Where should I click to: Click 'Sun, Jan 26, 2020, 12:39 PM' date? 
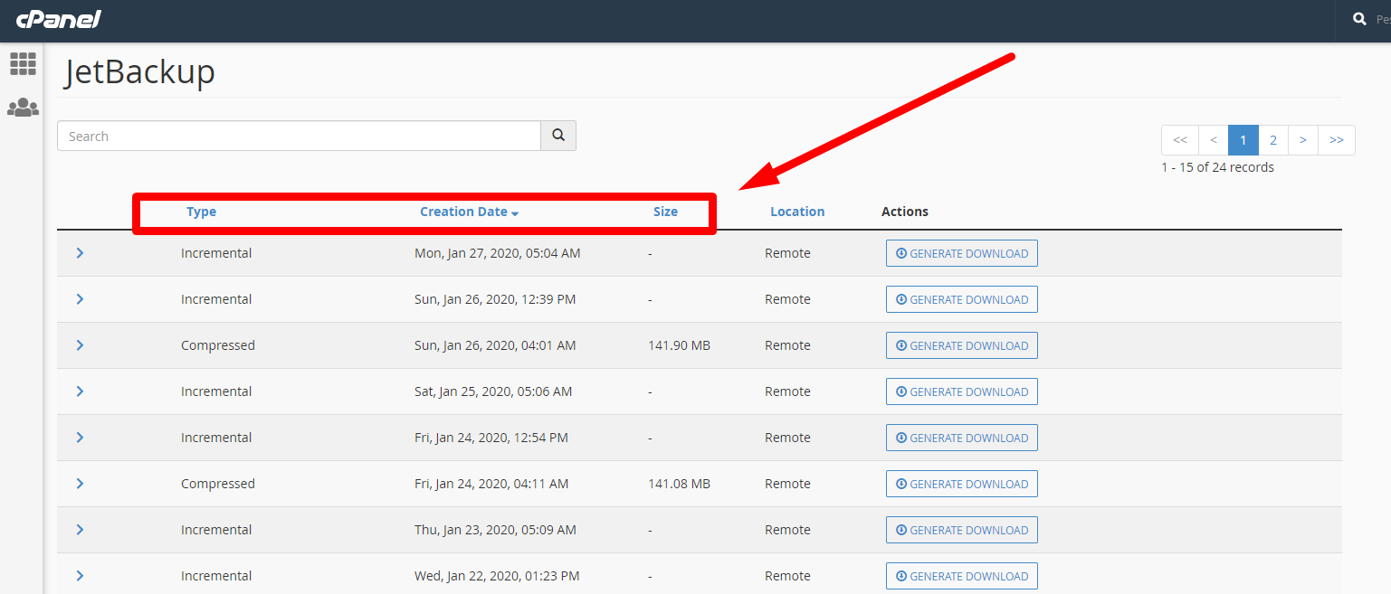495,299
